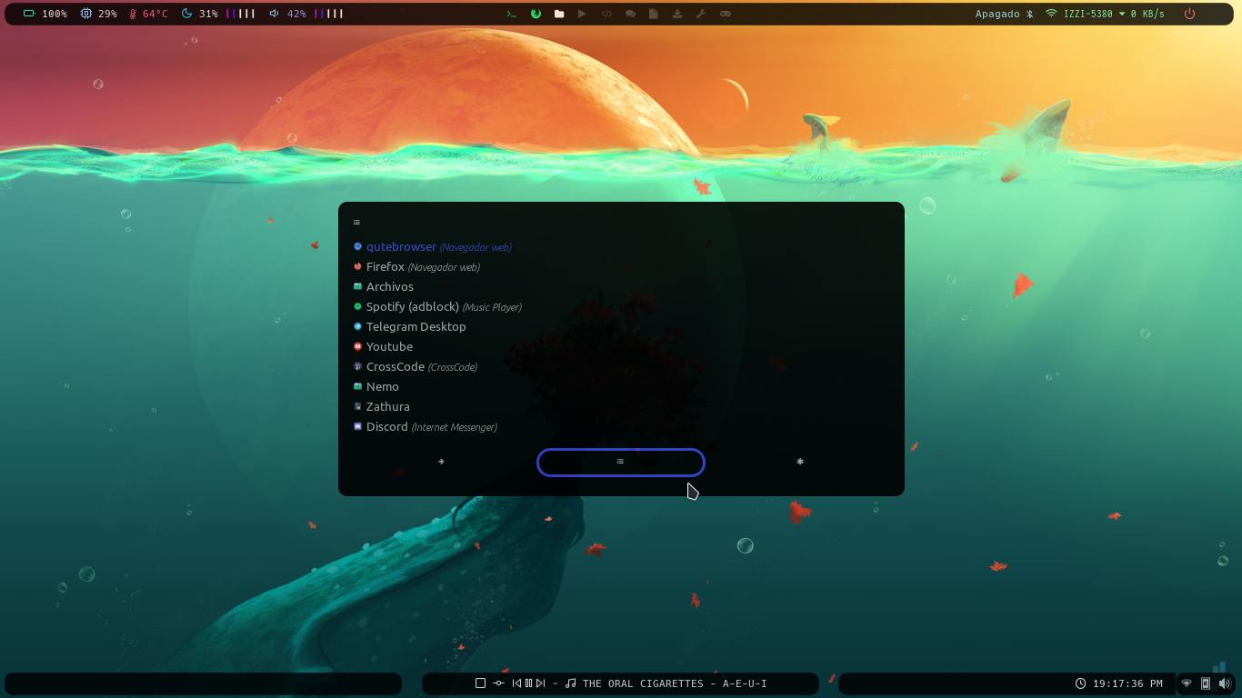Click the Apagado Bluetooth status text
The height and width of the screenshot is (698, 1242).
[x=997, y=14]
